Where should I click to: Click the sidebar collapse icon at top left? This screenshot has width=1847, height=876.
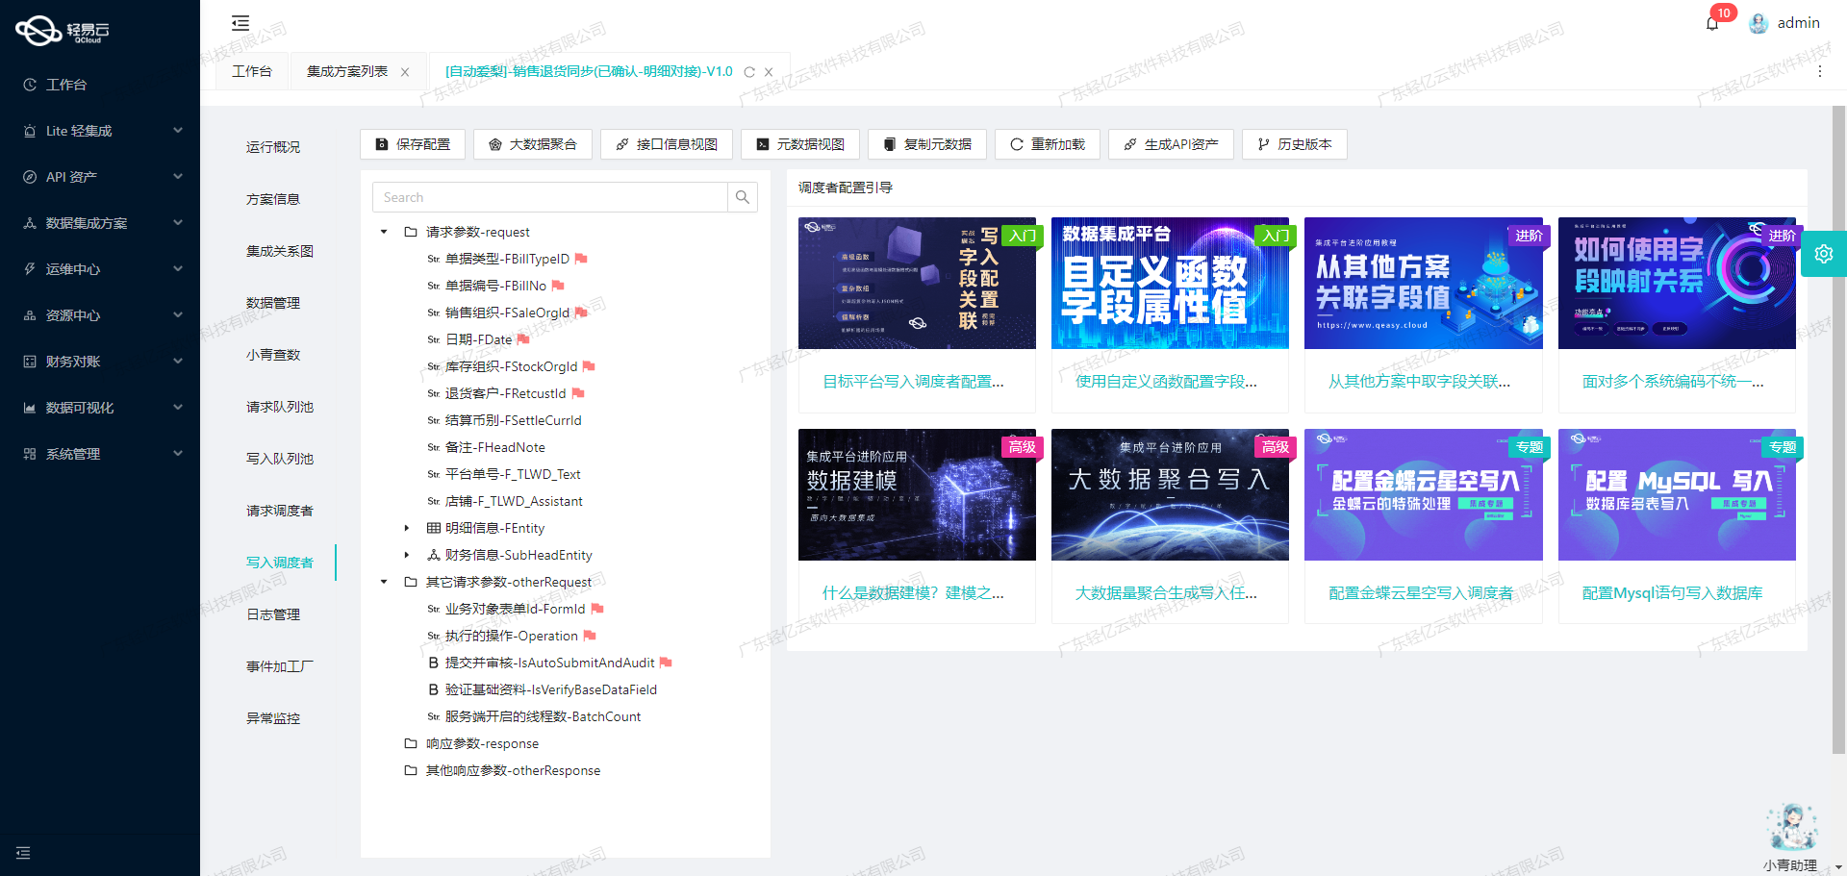(x=240, y=22)
